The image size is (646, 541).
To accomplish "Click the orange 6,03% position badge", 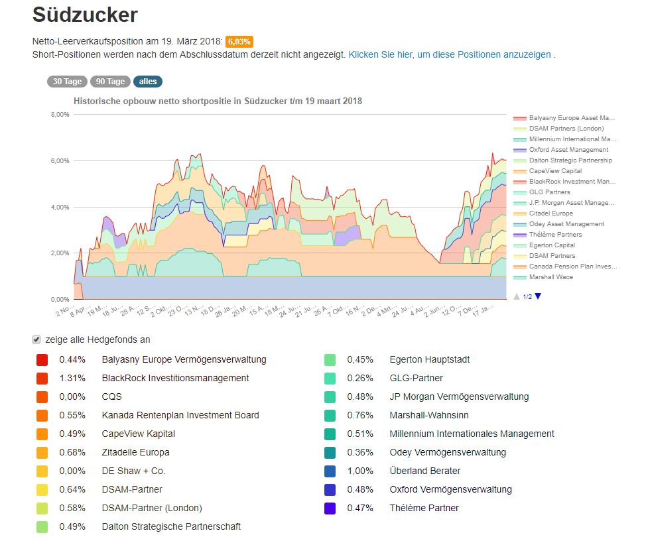I will coord(239,41).
